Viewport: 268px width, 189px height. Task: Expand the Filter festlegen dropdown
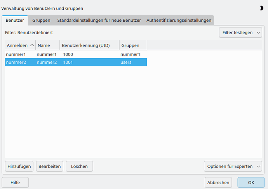tap(240, 33)
